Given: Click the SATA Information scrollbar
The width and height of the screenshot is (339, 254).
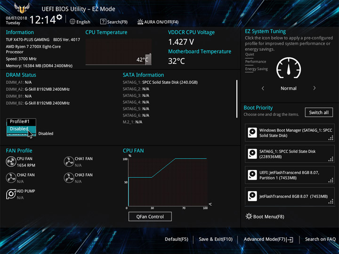Looking at the screenshot, I should click(237, 99).
